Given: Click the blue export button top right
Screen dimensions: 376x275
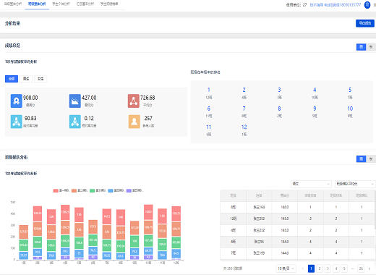Looking at the screenshot, I should coord(365,23).
